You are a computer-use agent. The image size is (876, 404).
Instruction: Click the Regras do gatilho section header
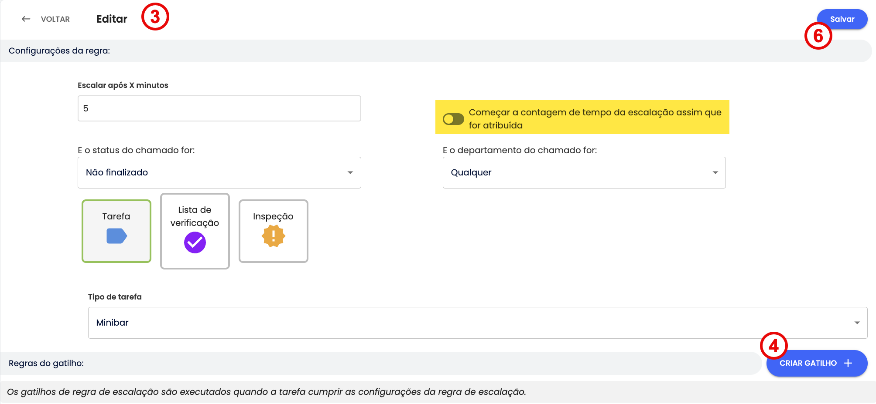tap(46, 363)
